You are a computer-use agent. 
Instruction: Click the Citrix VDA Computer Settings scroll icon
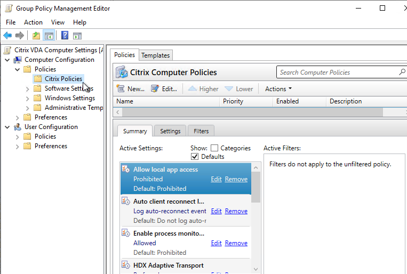[x=7, y=50]
